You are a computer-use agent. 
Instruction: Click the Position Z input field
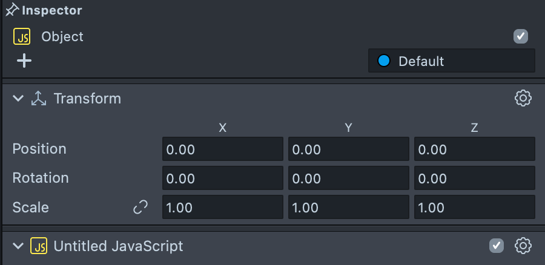click(x=474, y=149)
